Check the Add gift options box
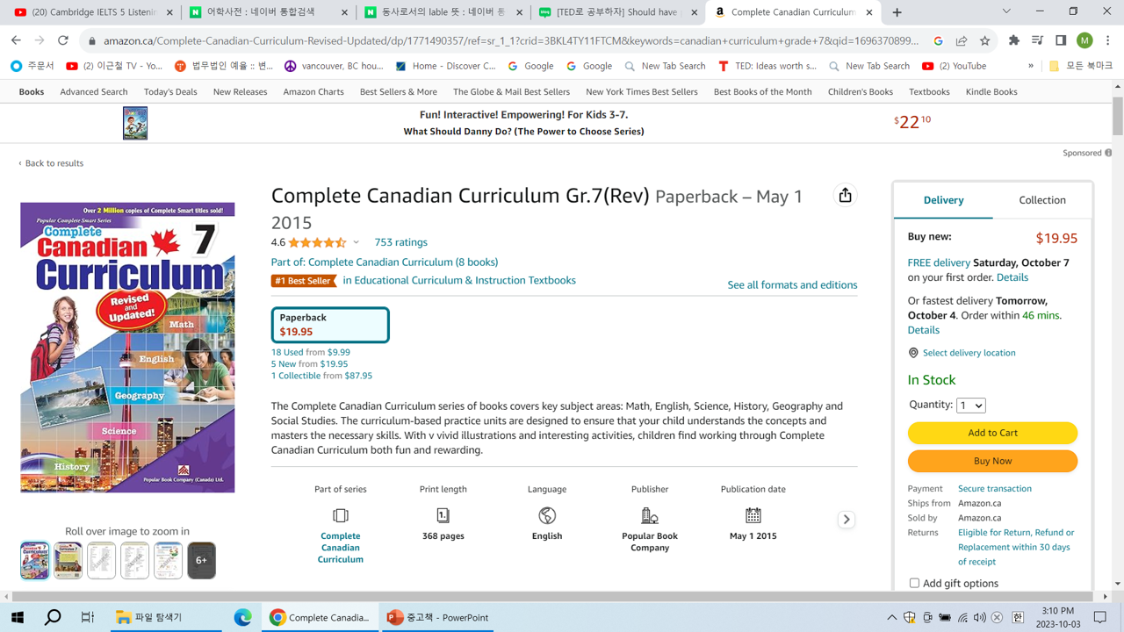 pyautogui.click(x=914, y=583)
